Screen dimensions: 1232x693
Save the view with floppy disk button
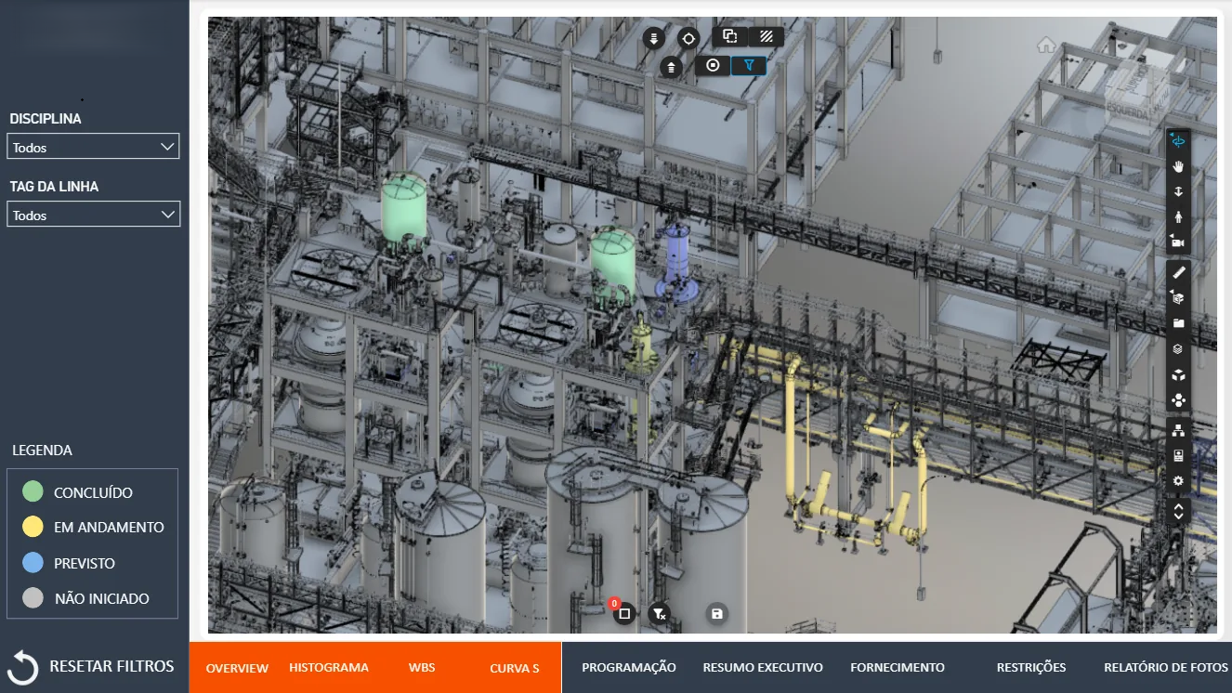pyautogui.click(x=716, y=613)
